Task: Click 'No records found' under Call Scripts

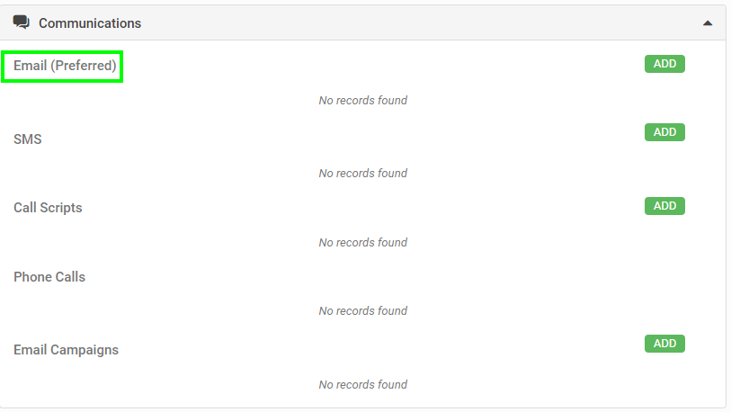Action: pos(362,242)
